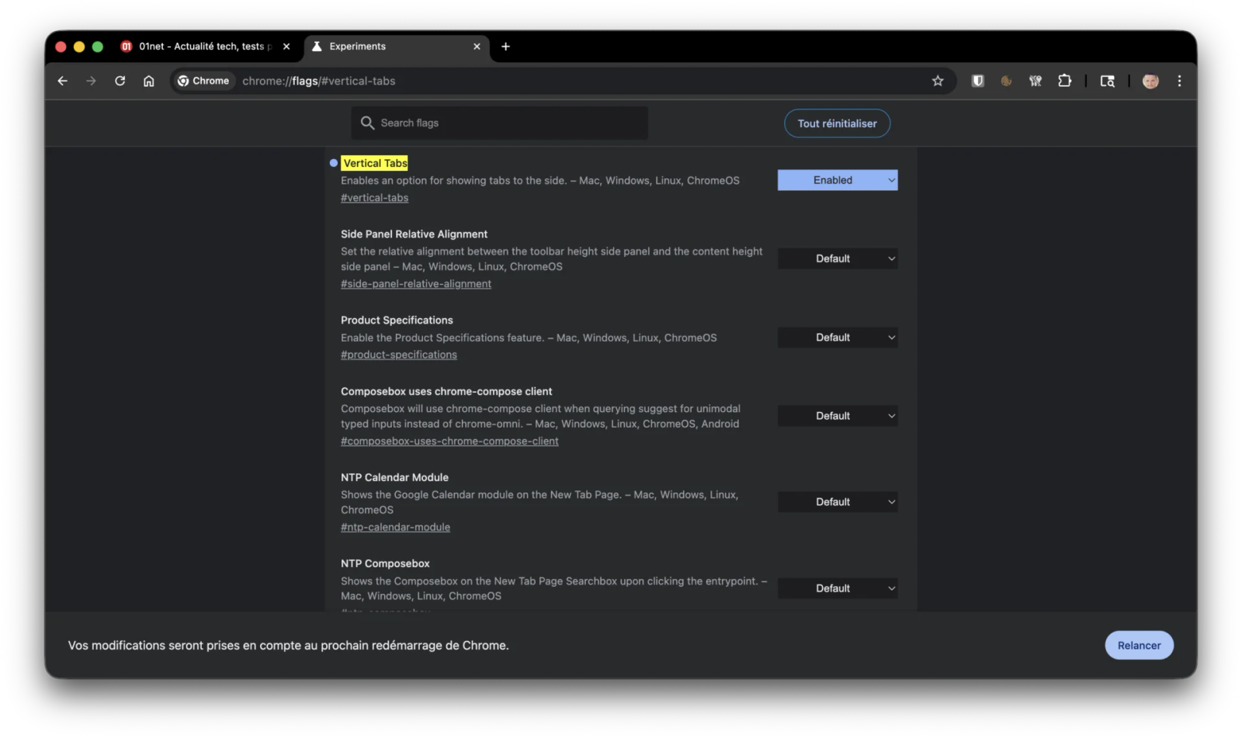Viewport: 1242px width, 738px height.
Task: Follow the #vertical-tabs anchor link
Action: pyautogui.click(x=374, y=198)
